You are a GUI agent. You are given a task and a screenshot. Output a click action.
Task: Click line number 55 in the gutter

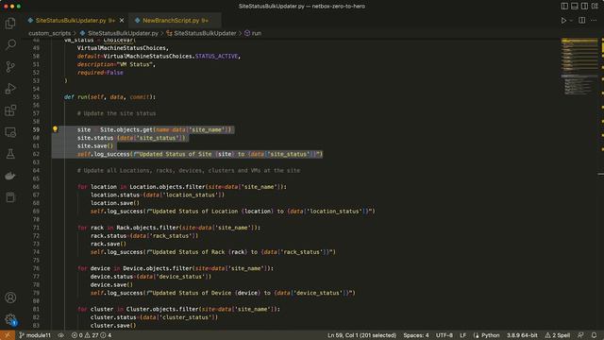coord(36,96)
